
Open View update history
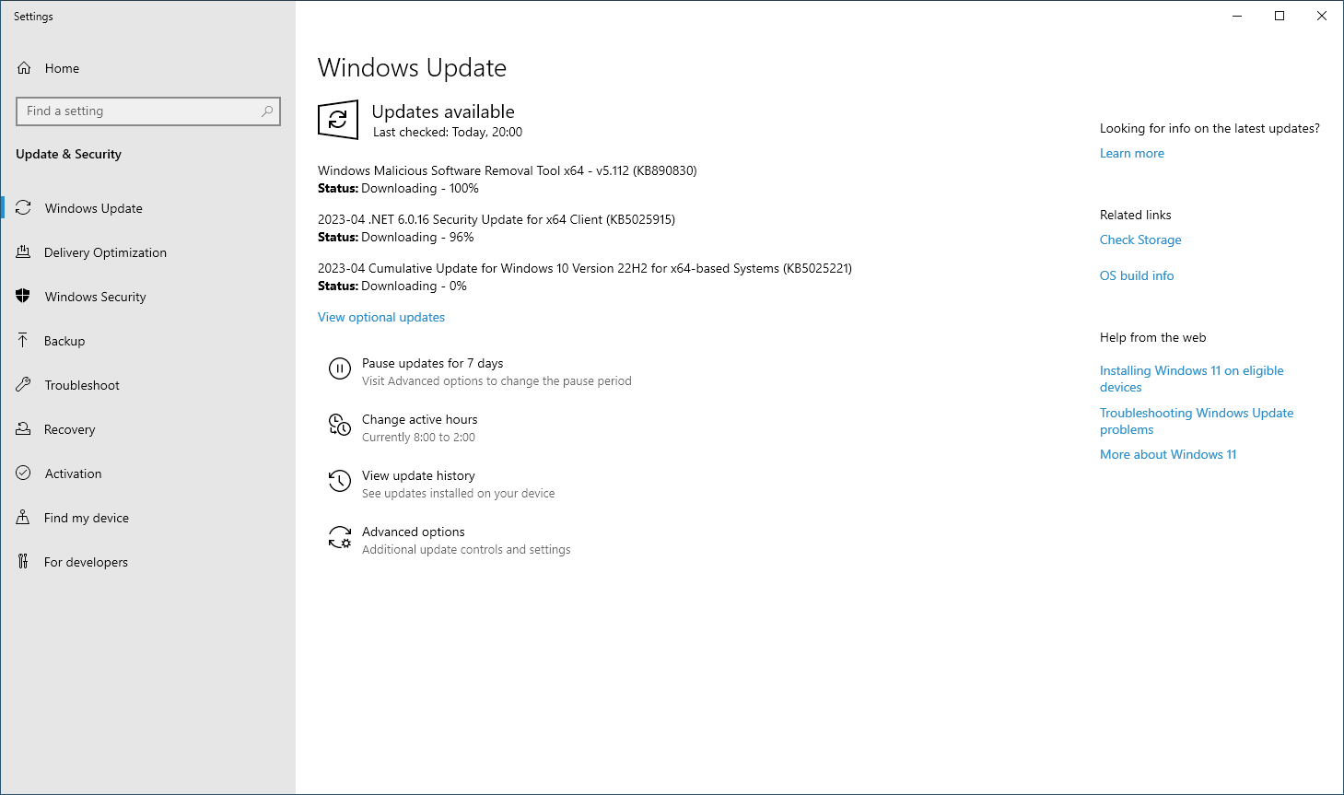point(418,475)
